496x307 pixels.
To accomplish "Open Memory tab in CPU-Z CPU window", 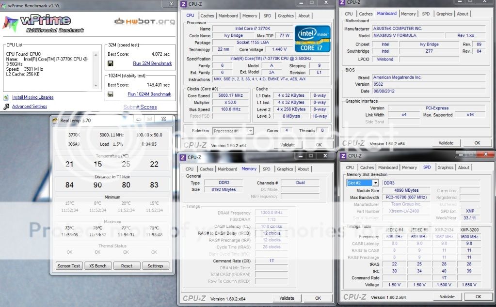I will (x=250, y=16).
